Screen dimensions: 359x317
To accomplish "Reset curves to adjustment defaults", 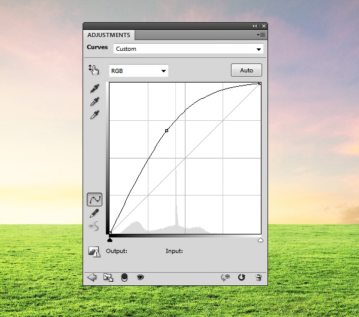I will click(242, 278).
